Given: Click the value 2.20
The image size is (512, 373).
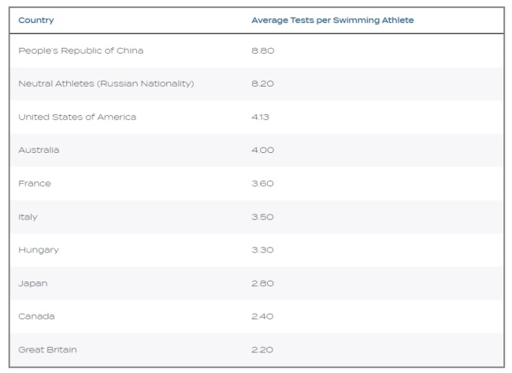Looking at the screenshot, I should [x=262, y=350].
